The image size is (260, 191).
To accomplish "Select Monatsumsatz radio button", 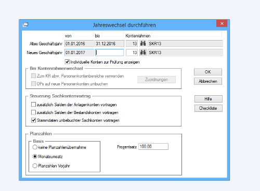I will [35, 157].
